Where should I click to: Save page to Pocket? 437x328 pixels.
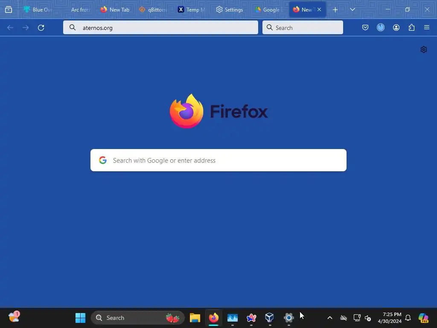(x=365, y=27)
